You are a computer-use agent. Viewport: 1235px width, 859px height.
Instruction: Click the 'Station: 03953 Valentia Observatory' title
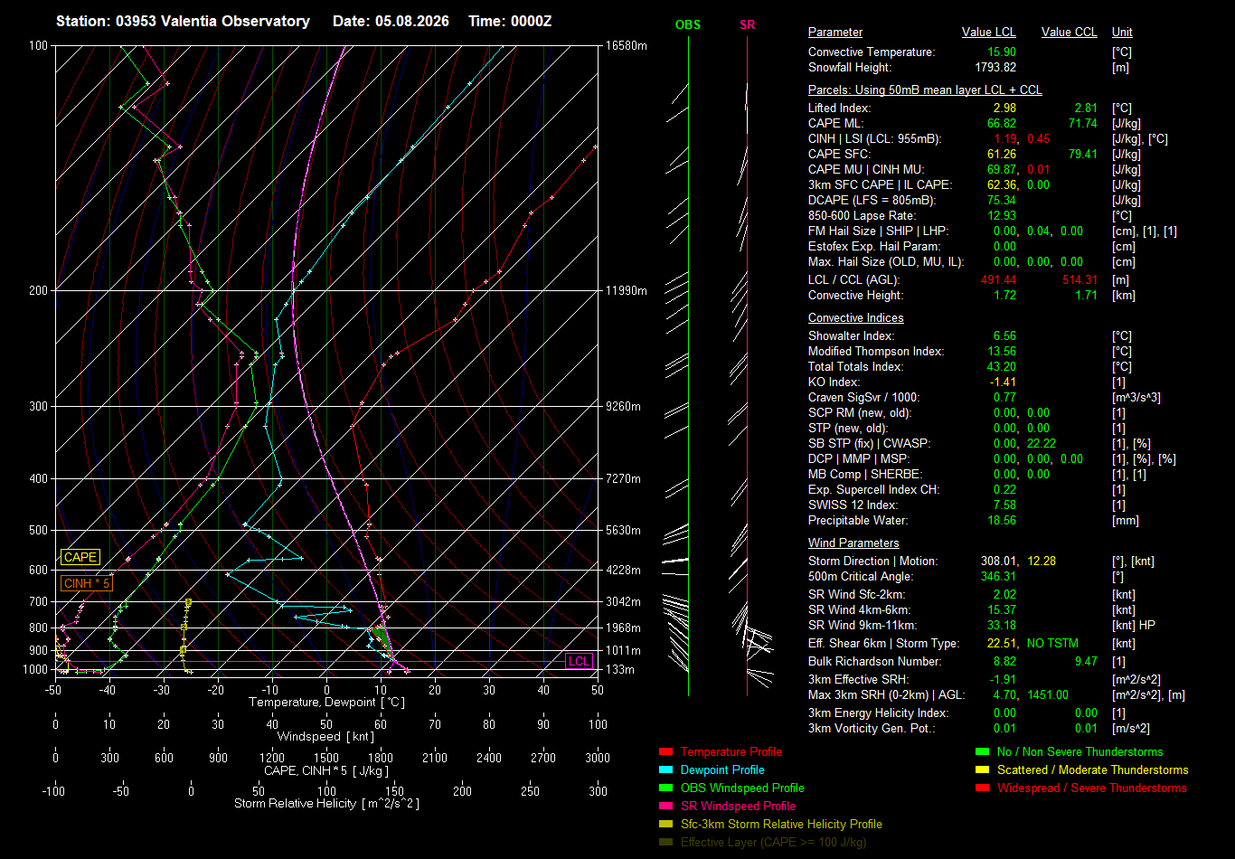[x=183, y=21]
